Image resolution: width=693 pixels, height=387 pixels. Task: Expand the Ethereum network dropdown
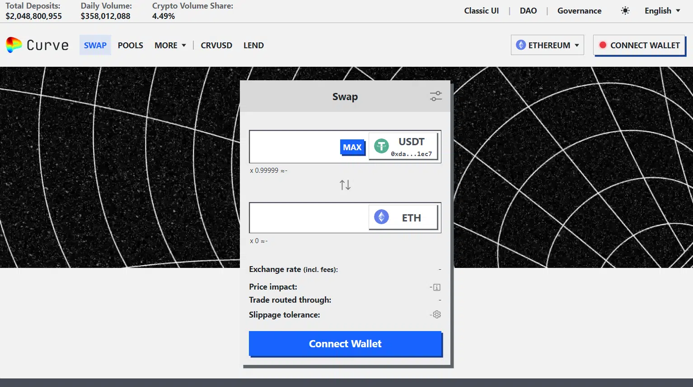[547, 45]
